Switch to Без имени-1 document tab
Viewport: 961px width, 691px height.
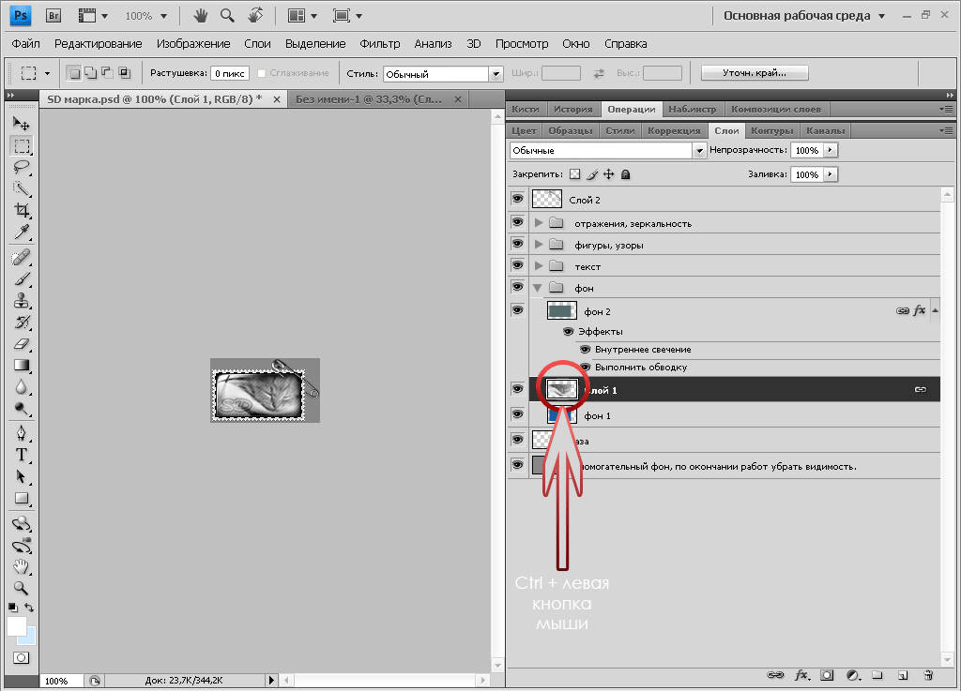tap(369, 99)
